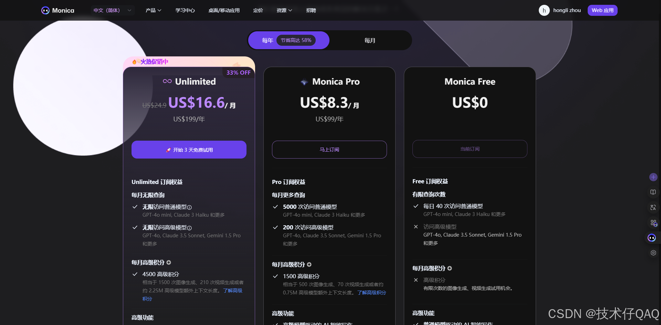Click the Web 应用 button
The height and width of the screenshot is (325, 661).
coord(602,10)
